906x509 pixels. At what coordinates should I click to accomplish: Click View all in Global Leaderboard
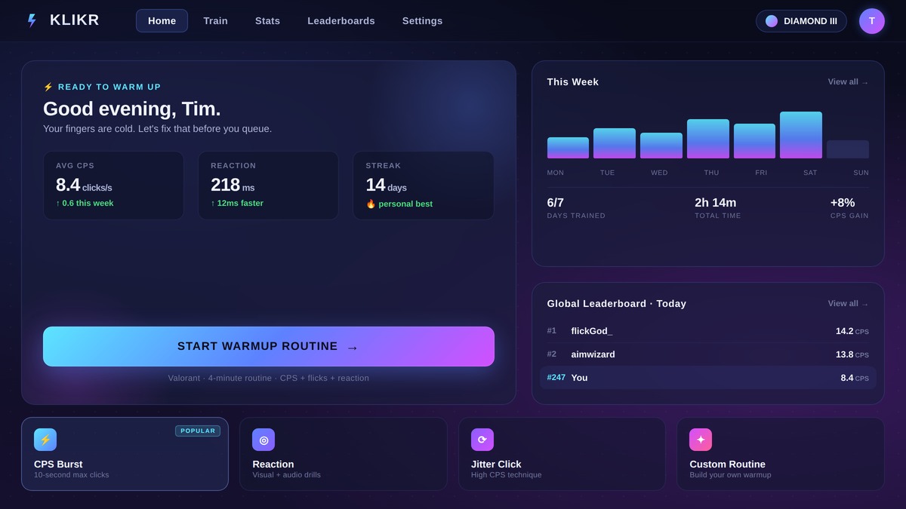point(848,304)
